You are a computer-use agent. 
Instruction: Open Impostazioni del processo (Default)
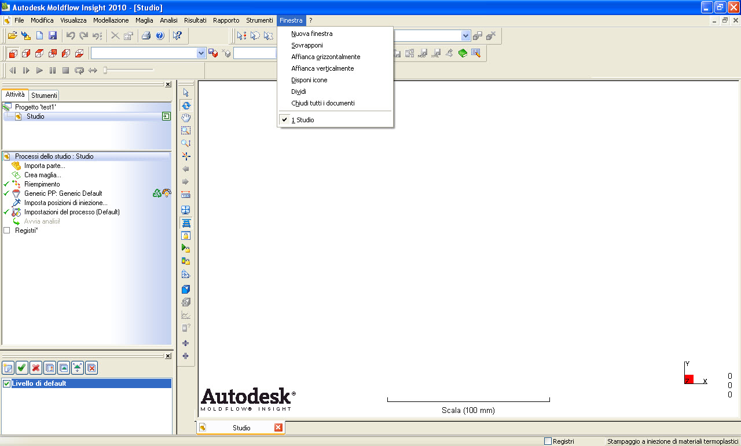[x=72, y=212]
